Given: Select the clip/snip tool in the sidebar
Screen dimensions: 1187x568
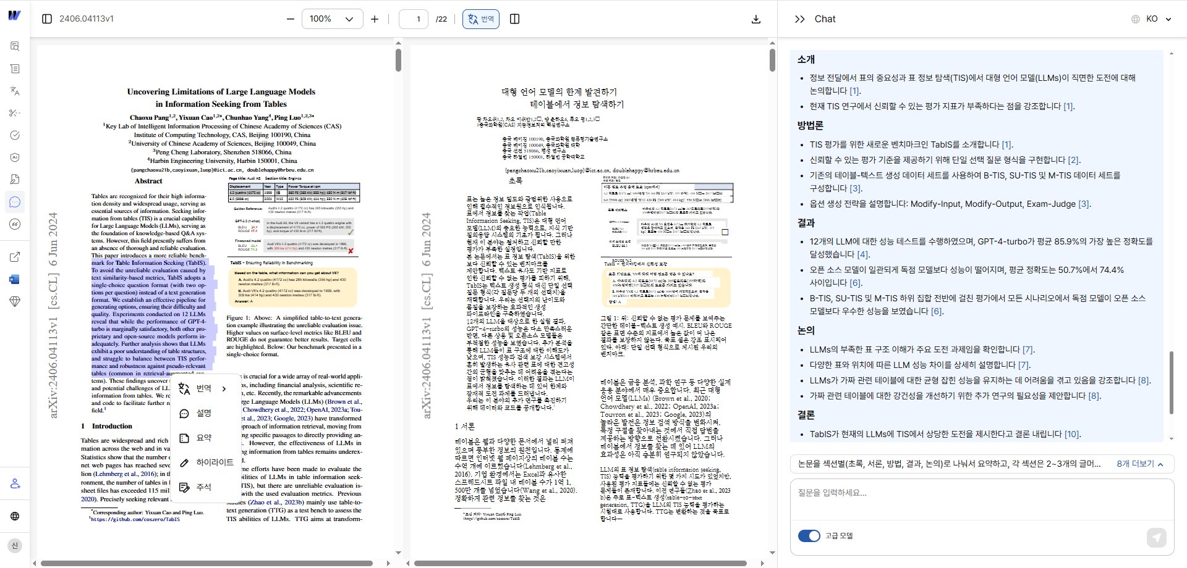Looking at the screenshot, I should pyautogui.click(x=15, y=113).
